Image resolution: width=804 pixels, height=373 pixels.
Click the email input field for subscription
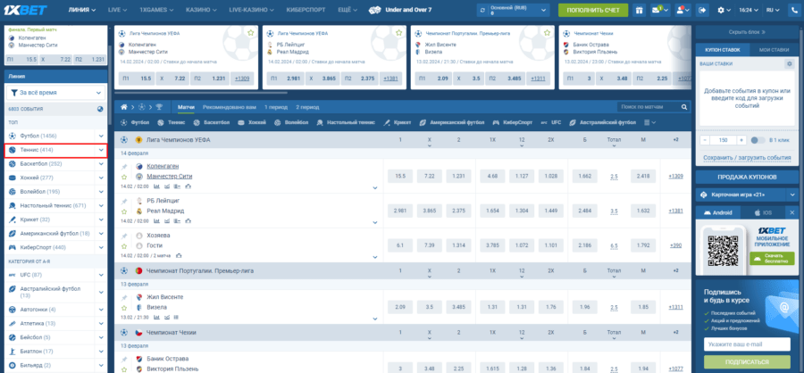tap(747, 343)
